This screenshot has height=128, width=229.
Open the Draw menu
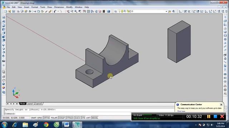50,7
